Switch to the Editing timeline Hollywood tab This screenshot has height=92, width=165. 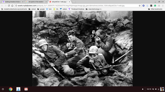(x=13, y=2)
